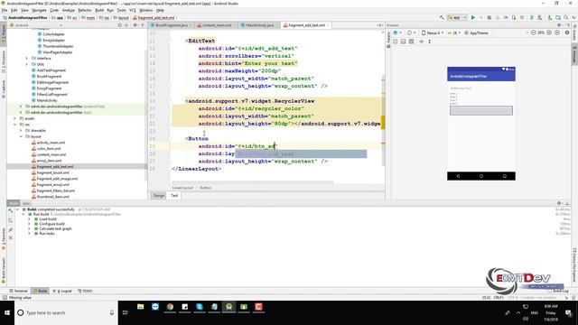Collapse the Run build node
The height and width of the screenshot is (325, 578).
pos(23,214)
